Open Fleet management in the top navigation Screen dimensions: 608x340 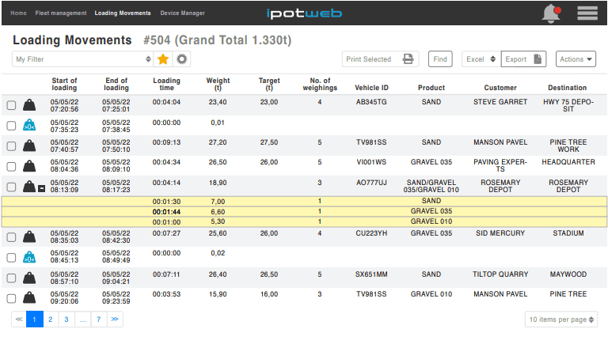point(60,13)
